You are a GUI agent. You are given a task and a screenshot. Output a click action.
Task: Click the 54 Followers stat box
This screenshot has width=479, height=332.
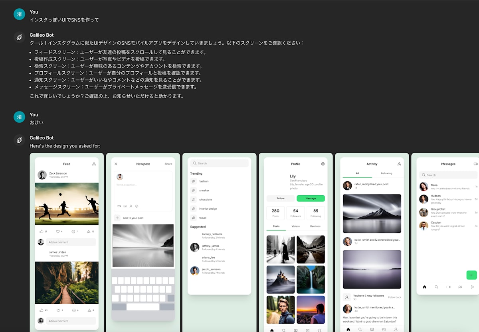tap(295, 213)
